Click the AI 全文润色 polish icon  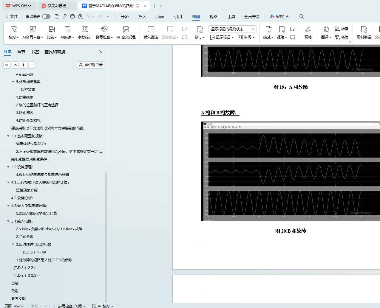[126, 29]
